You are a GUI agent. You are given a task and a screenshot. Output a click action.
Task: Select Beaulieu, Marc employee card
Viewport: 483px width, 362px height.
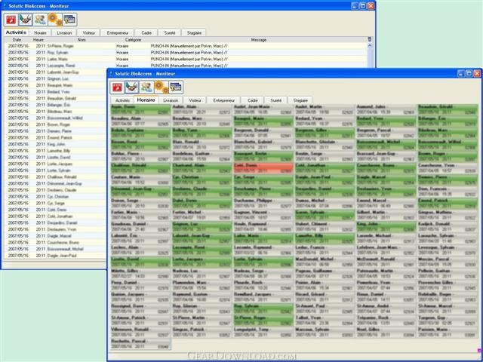[x=202, y=121]
